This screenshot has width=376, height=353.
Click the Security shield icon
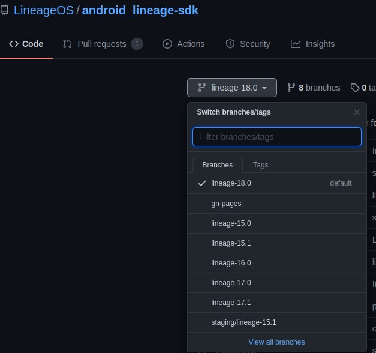(230, 44)
